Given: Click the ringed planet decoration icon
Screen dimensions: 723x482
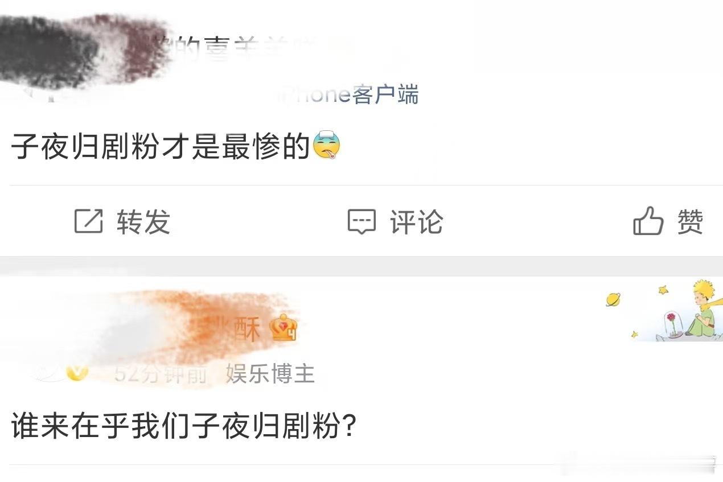Looking at the screenshot, I should click(x=613, y=299).
